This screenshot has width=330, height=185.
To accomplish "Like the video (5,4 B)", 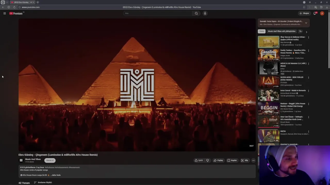I will [x=199, y=160].
